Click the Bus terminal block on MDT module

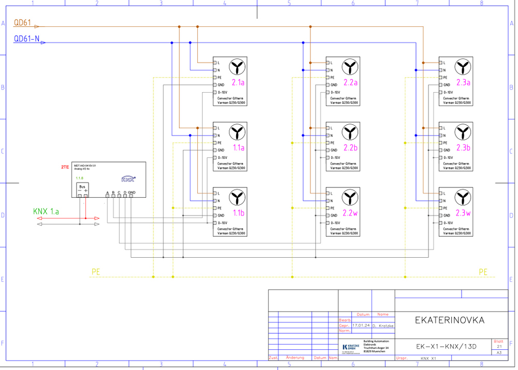[x=82, y=189]
